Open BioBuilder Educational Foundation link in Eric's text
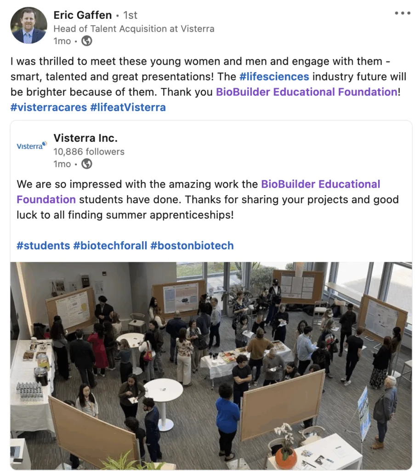420x471 pixels. click(306, 92)
